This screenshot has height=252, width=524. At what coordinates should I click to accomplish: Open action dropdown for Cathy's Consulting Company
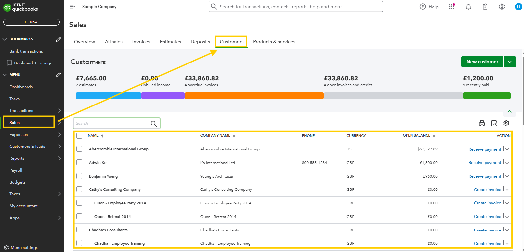(507, 190)
